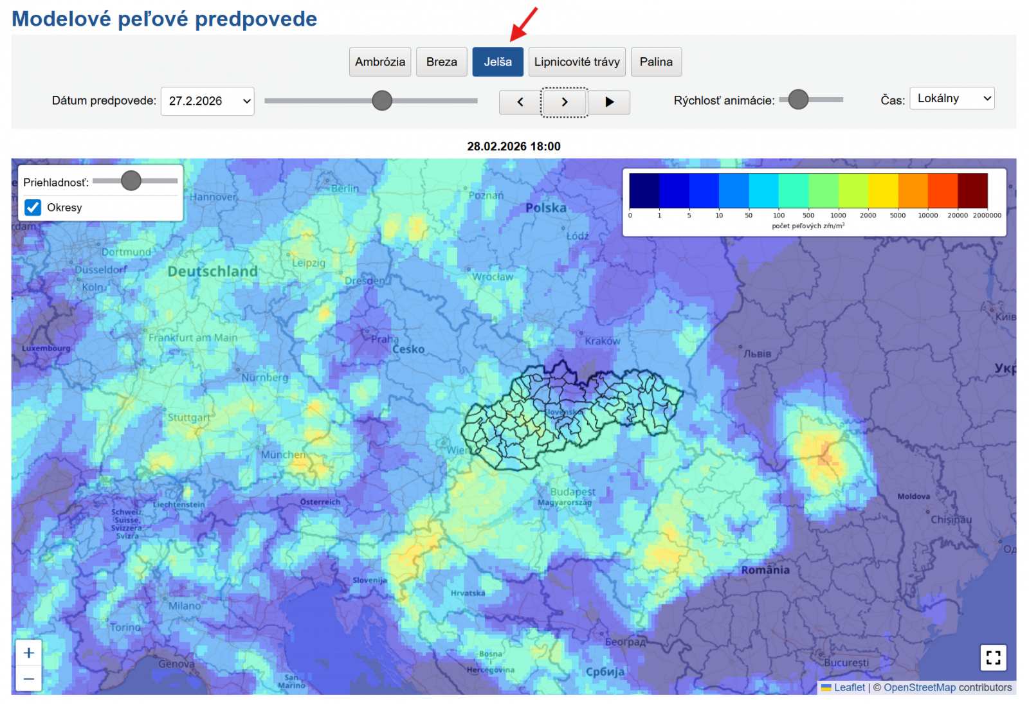1029x704 pixels.
Task: Zoom out on the map
Action: click(x=29, y=678)
